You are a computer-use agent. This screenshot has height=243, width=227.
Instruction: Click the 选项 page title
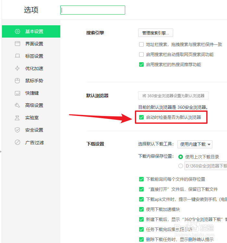tap(31, 10)
